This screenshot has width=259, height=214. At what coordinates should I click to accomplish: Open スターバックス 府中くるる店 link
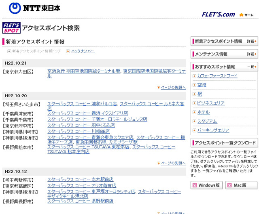(x=81, y=125)
